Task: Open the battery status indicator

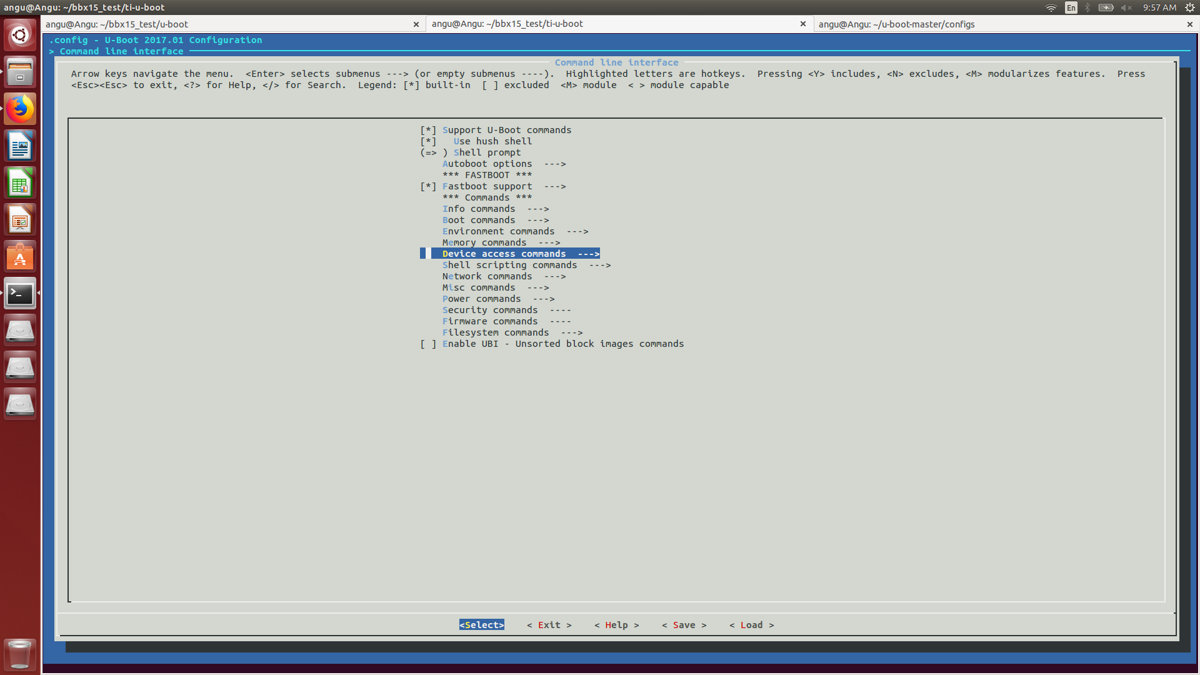Action: click(x=1106, y=7)
